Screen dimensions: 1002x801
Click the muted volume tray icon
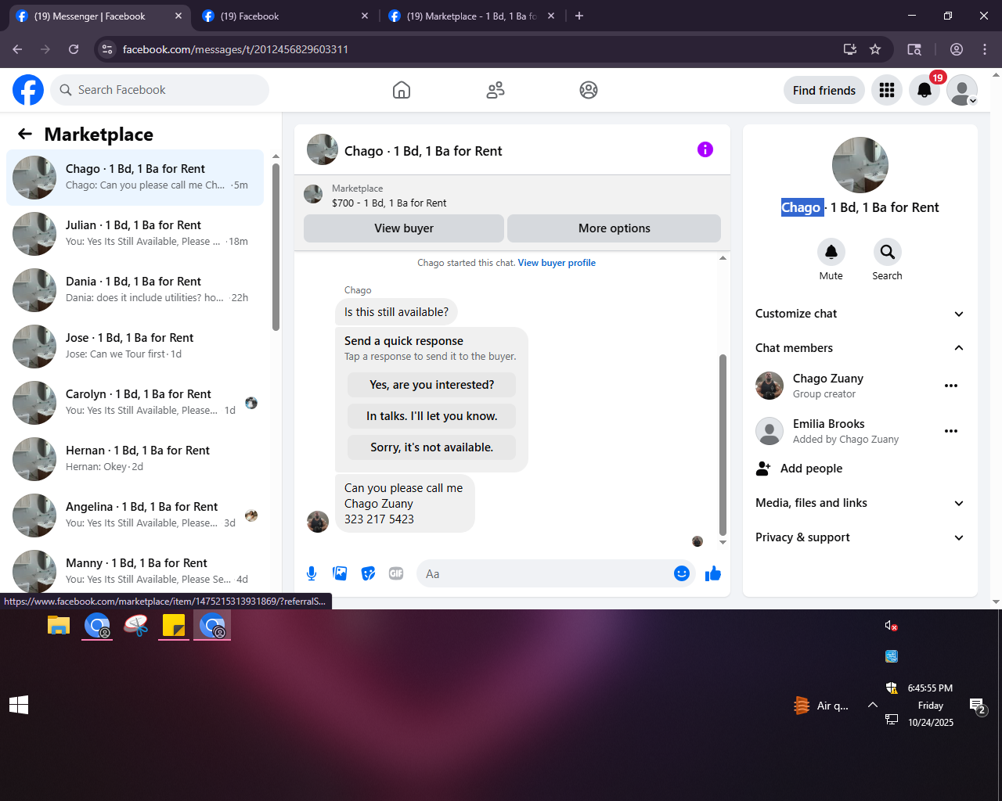(x=891, y=626)
